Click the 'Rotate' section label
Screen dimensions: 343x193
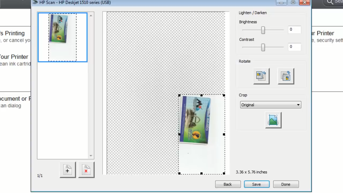tap(245, 61)
